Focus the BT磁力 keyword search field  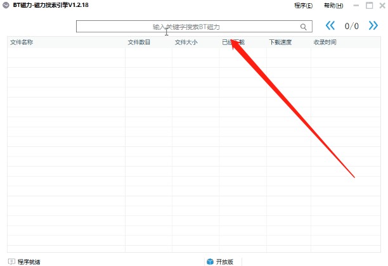[194, 27]
